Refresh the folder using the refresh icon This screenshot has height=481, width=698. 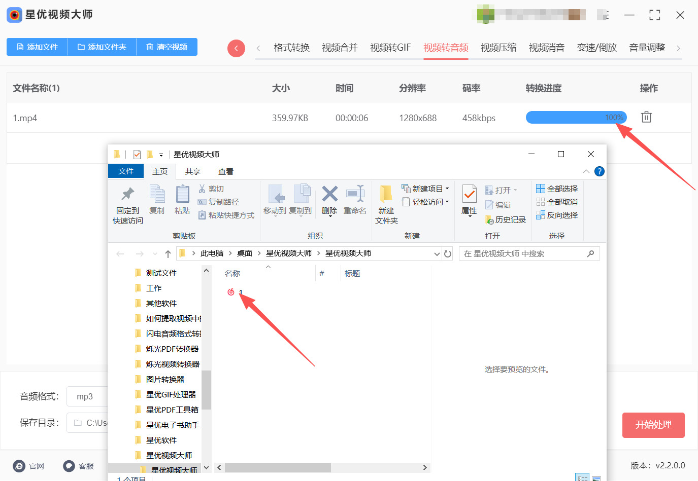(x=447, y=253)
